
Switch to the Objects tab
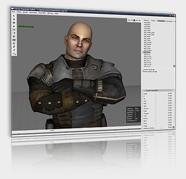pos(146,20)
